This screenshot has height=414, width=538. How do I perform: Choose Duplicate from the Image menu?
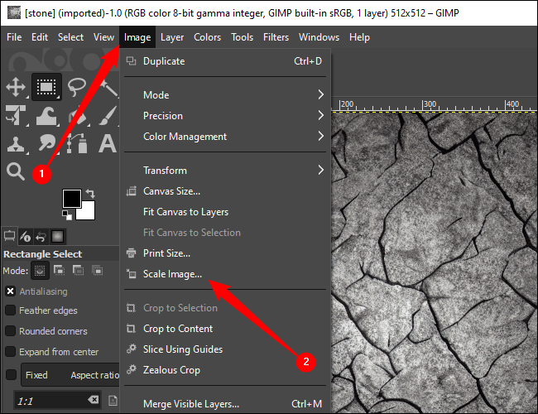click(225, 61)
